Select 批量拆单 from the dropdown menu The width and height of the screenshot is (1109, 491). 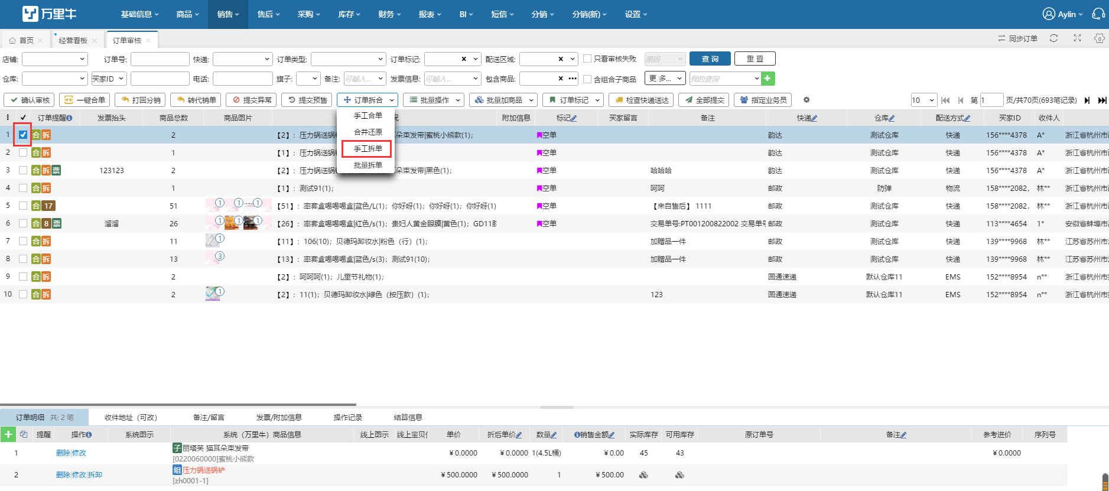368,165
